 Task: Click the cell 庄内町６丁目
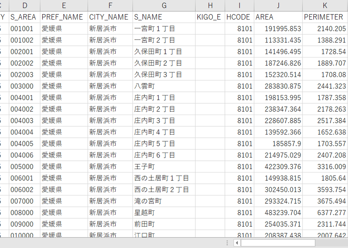[164, 155]
